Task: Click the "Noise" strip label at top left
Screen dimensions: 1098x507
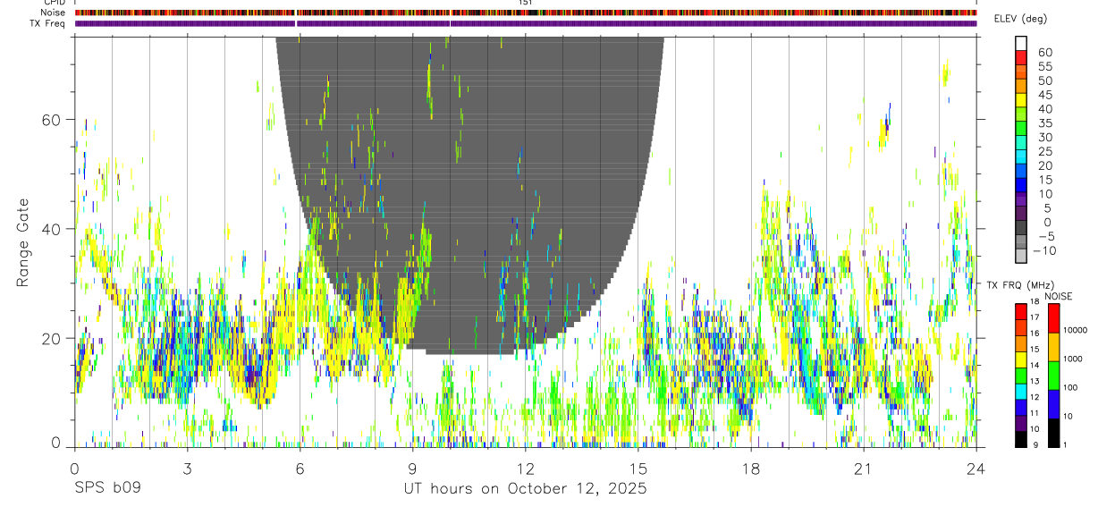Action: pos(54,13)
